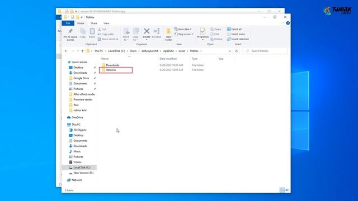Image resolution: width=358 pixels, height=201 pixels.
Task: Click the Paste ribbon icon
Action: (x=92, y=31)
